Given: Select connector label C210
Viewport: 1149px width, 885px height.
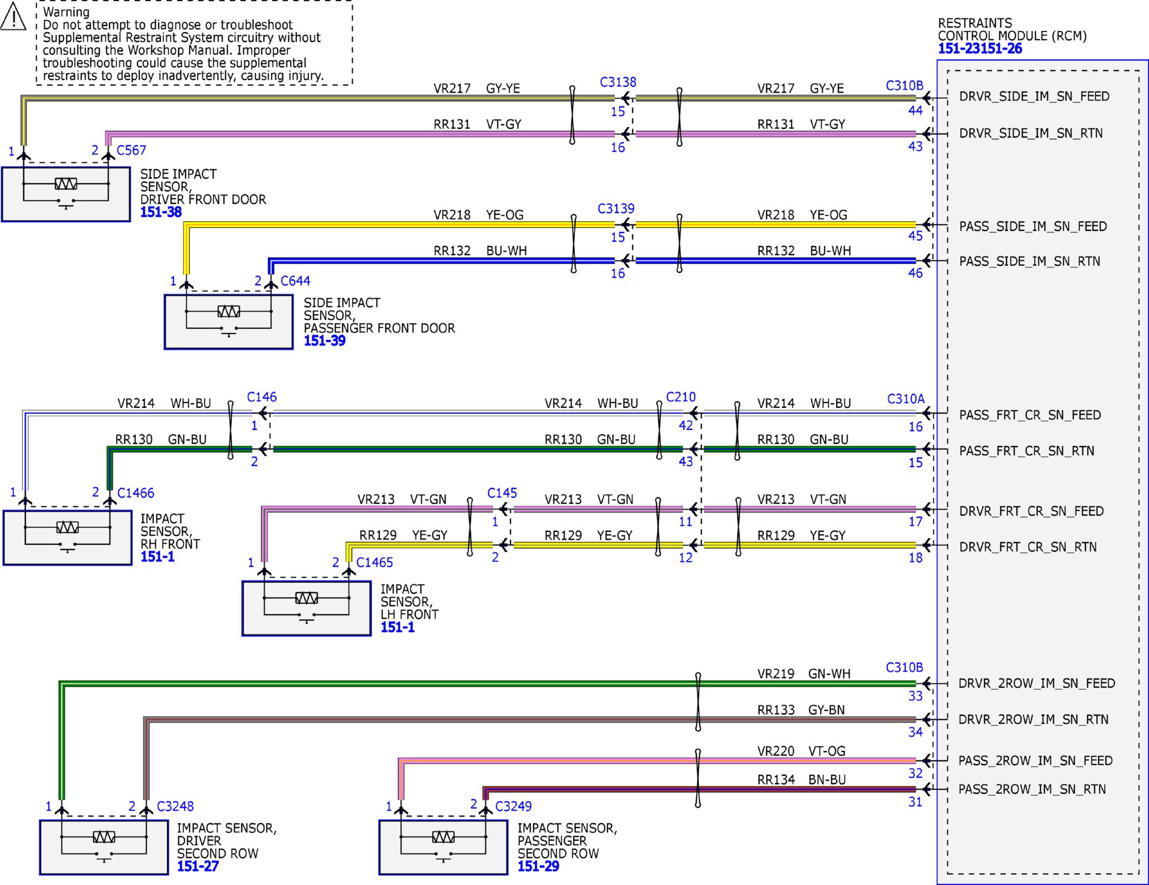Looking at the screenshot, I should click(x=681, y=397).
